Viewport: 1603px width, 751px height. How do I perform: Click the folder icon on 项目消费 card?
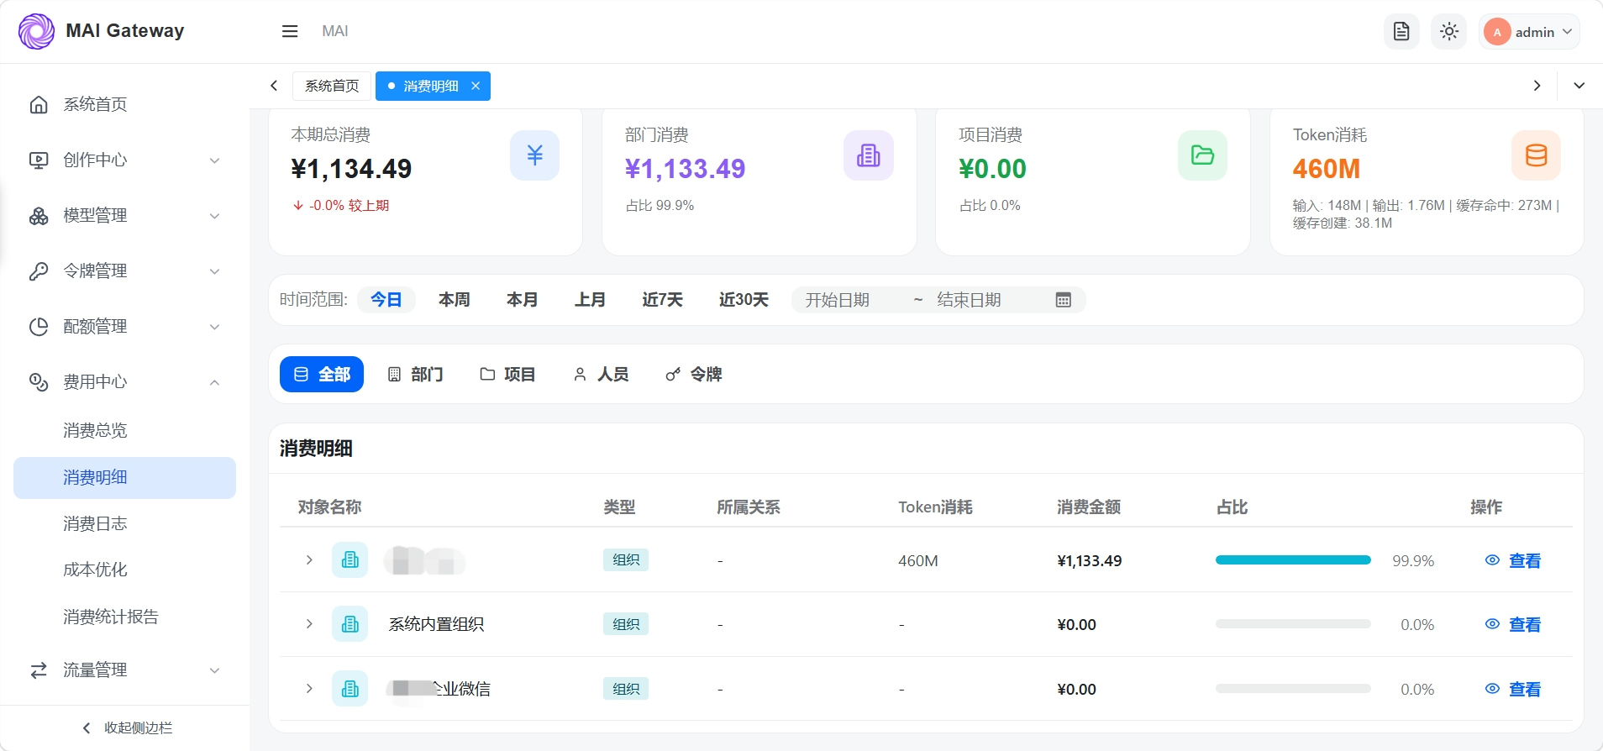click(1202, 155)
